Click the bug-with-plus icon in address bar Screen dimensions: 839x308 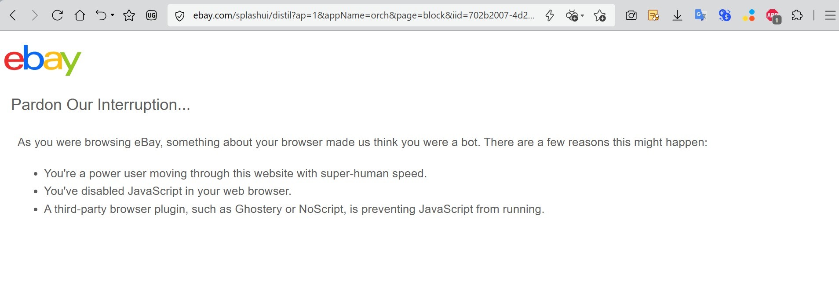click(572, 16)
